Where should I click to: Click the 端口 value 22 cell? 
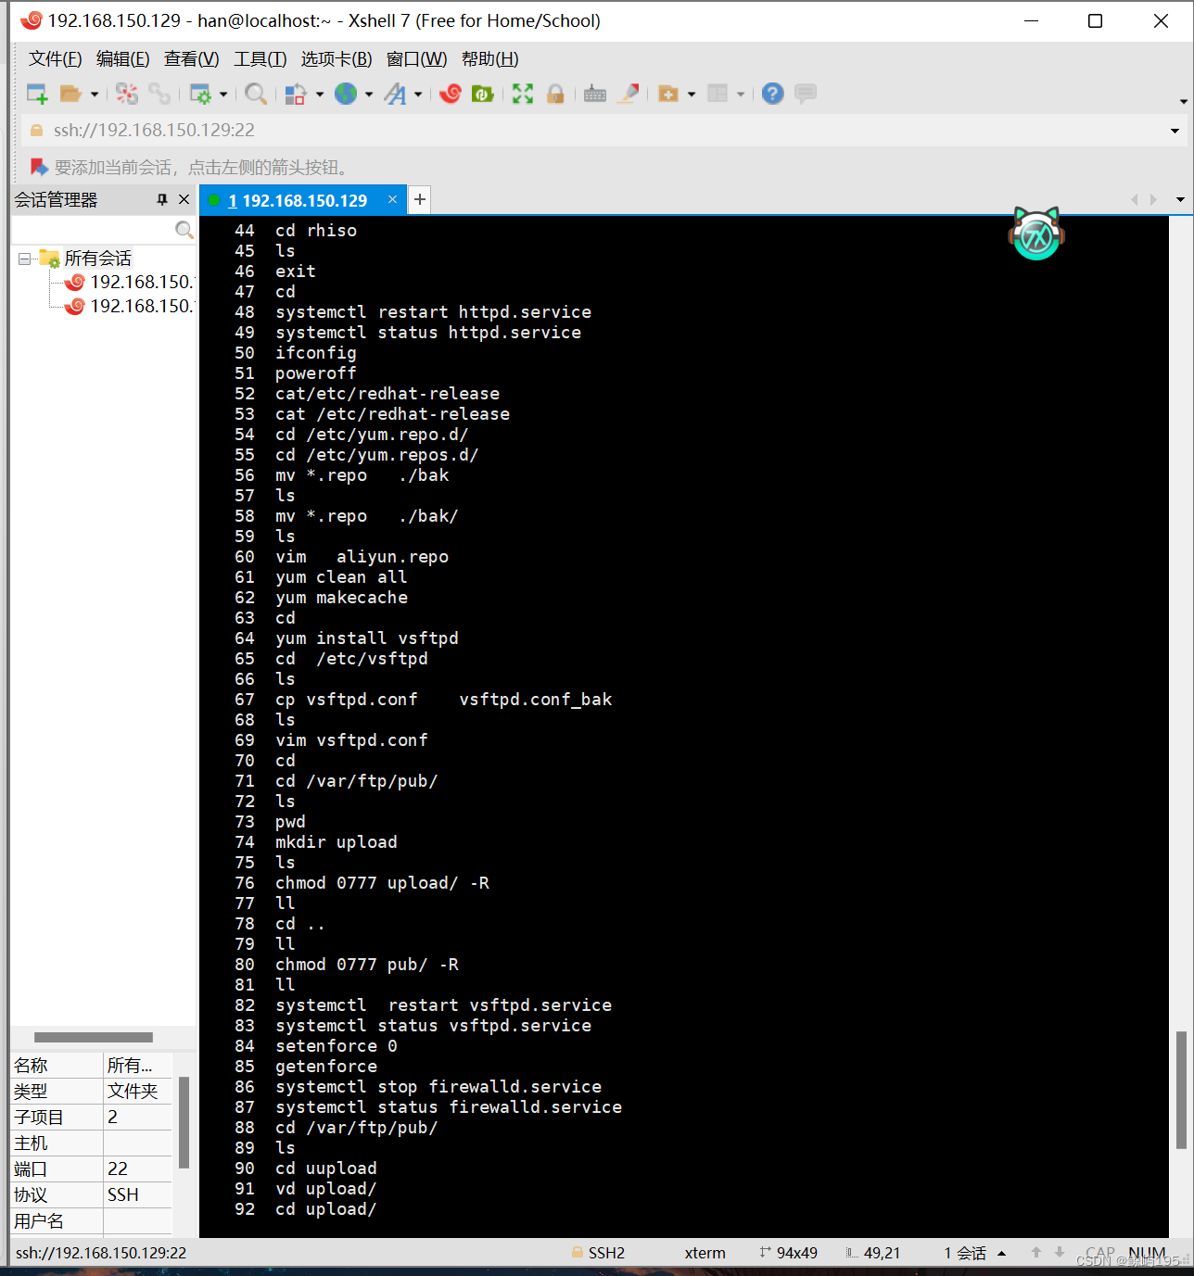138,1169
